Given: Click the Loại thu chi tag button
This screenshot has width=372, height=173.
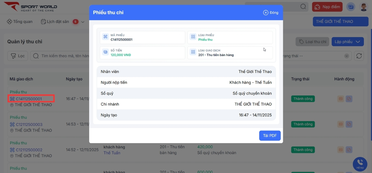Looking at the screenshot, I should (312, 42).
